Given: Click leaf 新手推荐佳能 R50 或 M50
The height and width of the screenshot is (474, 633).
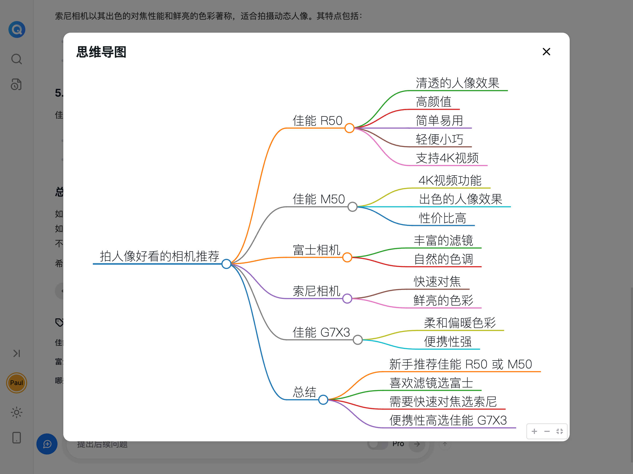Looking at the screenshot, I should point(461,364).
